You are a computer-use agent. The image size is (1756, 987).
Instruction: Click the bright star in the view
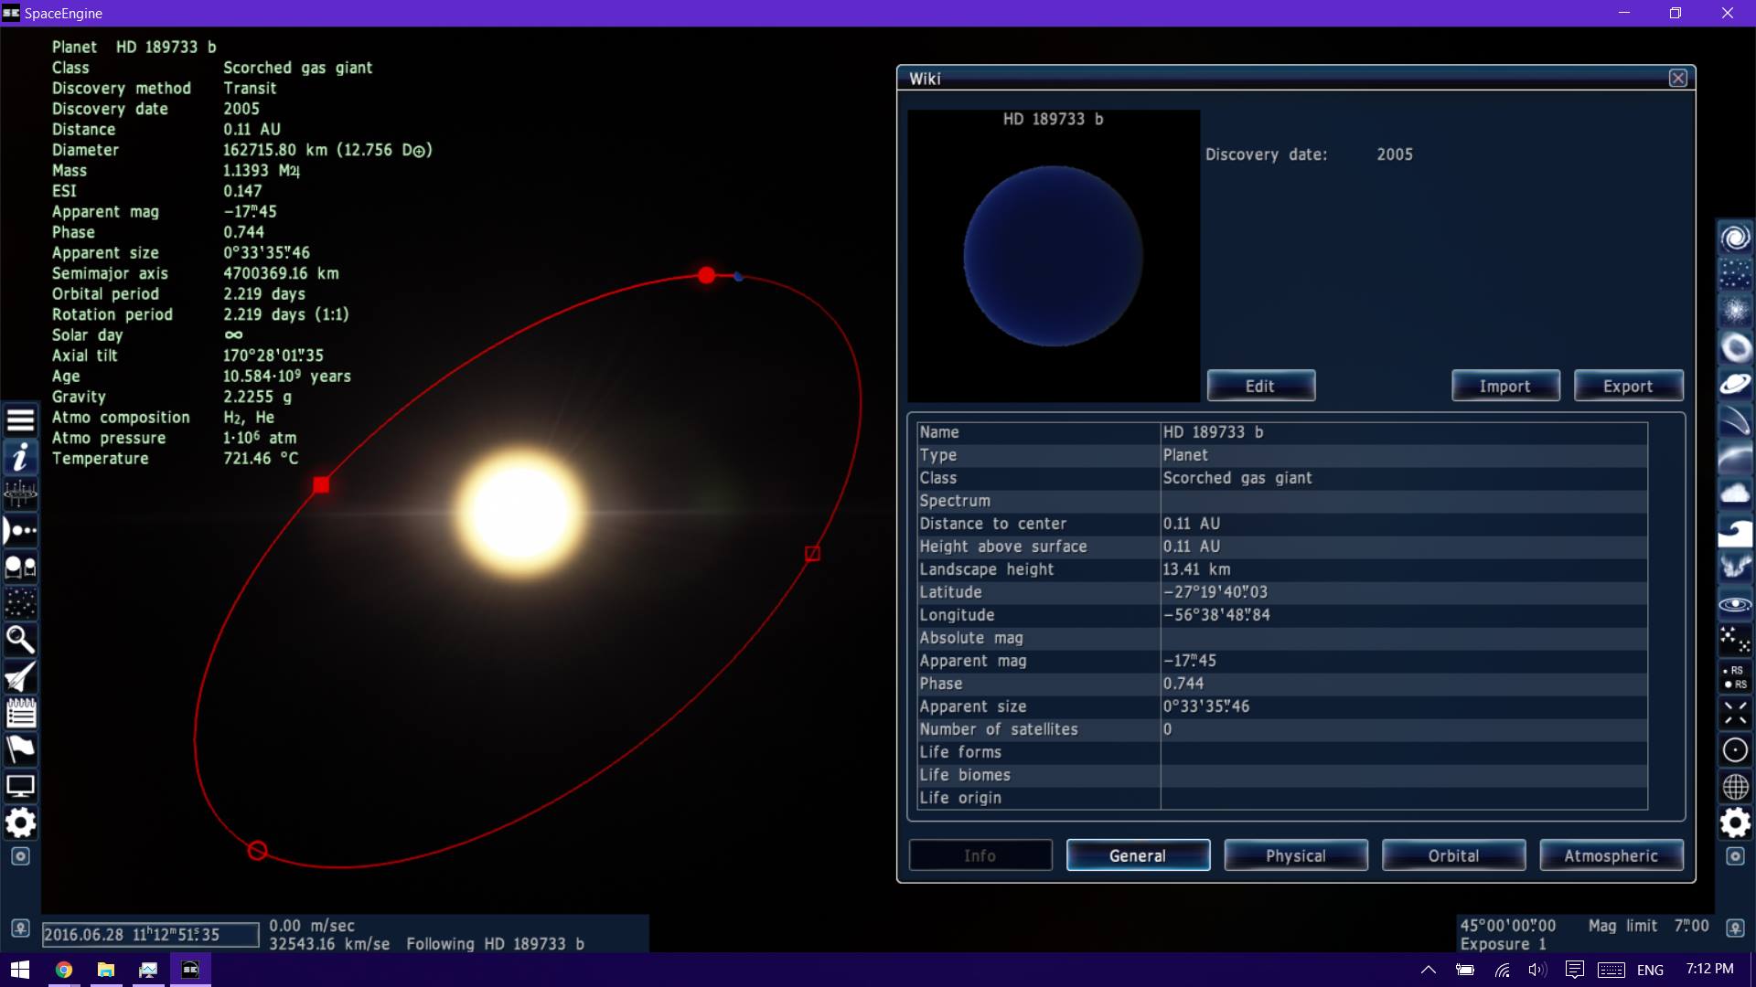tap(521, 512)
